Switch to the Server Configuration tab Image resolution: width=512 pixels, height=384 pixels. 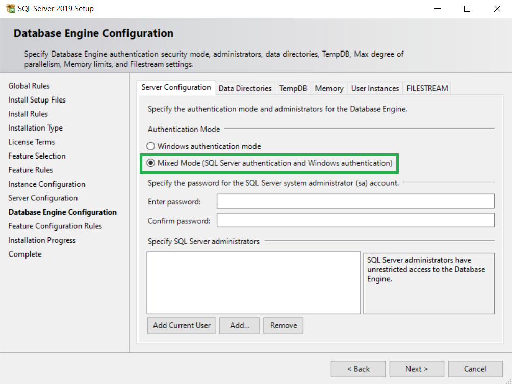pos(176,88)
